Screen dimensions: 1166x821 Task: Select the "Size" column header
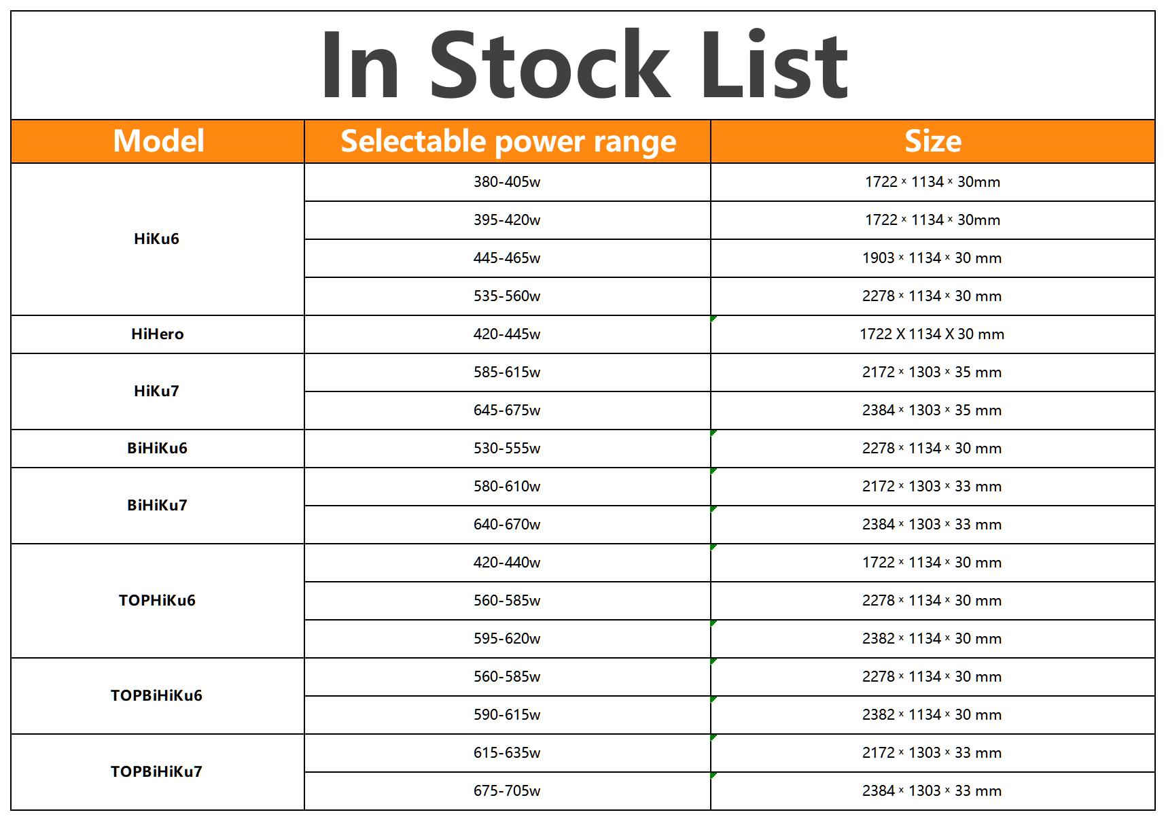click(932, 141)
